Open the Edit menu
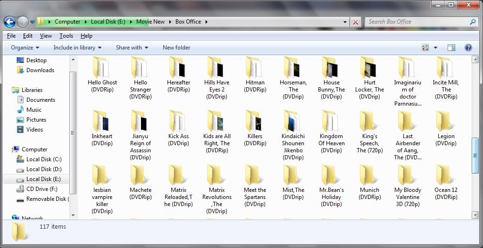This screenshot has width=483, height=248. click(x=28, y=36)
